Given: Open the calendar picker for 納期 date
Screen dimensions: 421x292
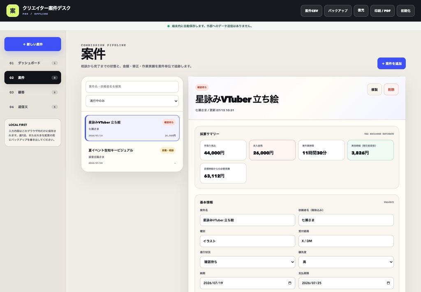Looking at the screenshot, I should point(290,283).
